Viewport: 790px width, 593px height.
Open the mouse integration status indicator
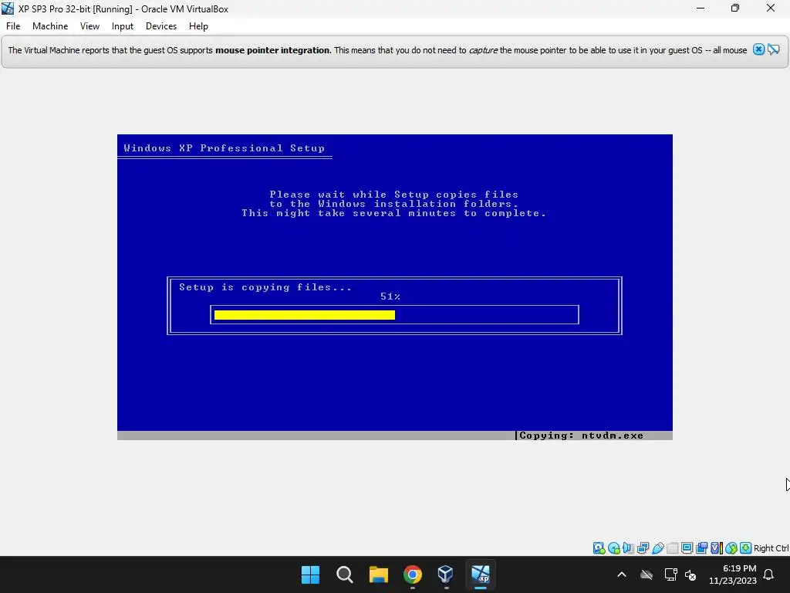point(731,548)
